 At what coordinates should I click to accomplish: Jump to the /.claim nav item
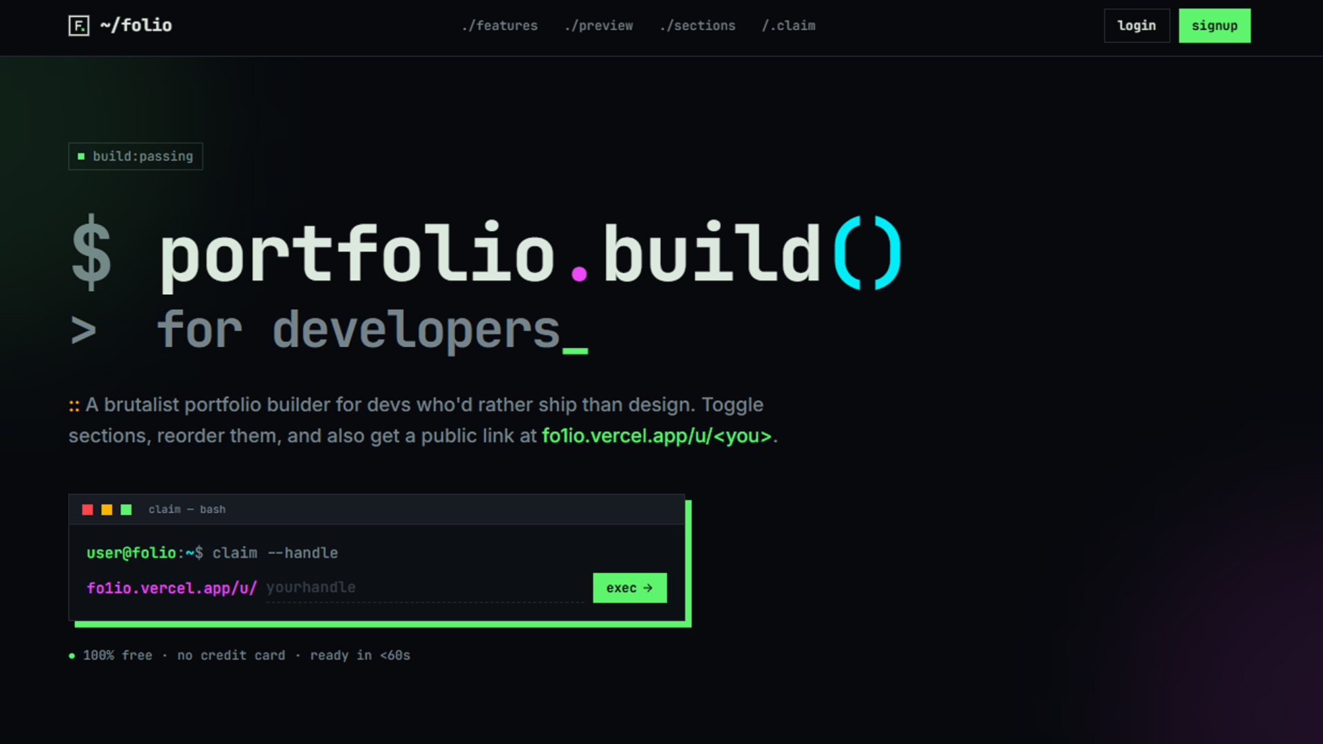click(x=788, y=25)
